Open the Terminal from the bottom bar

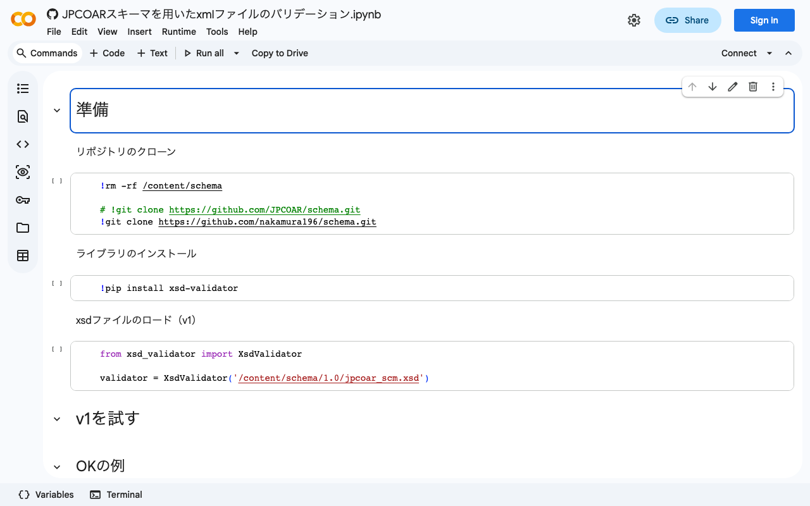tap(116, 495)
